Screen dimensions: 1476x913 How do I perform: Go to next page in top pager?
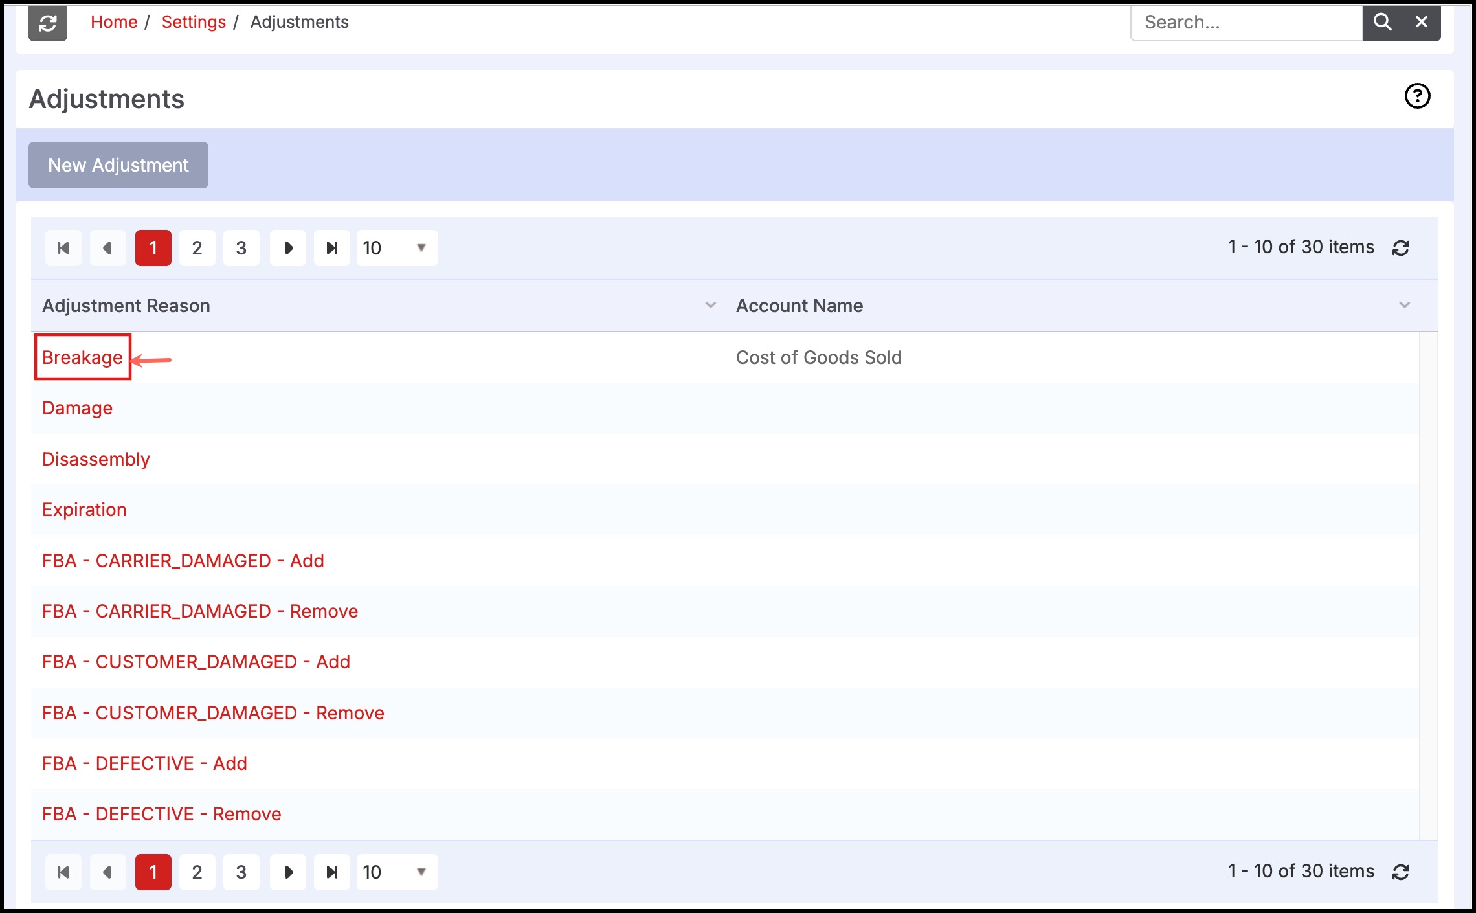click(x=288, y=248)
